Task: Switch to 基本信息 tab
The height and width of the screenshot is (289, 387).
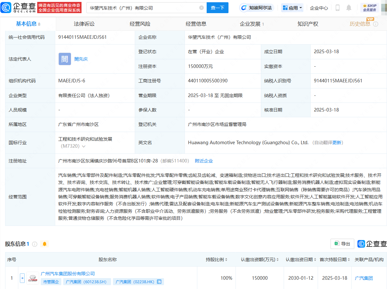Action: point(28,24)
